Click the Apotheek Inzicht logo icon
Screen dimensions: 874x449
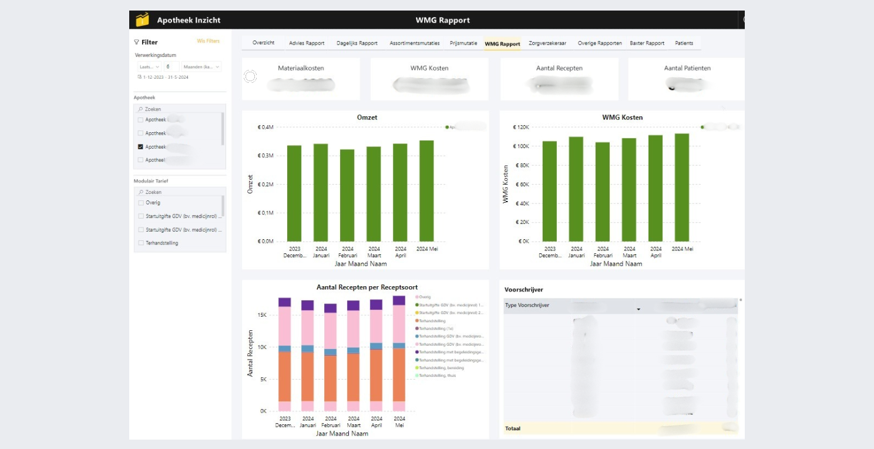point(142,20)
